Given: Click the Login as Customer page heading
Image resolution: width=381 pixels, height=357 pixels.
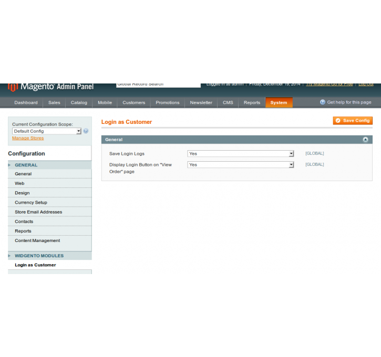Looking at the screenshot, I should pyautogui.click(x=127, y=122).
